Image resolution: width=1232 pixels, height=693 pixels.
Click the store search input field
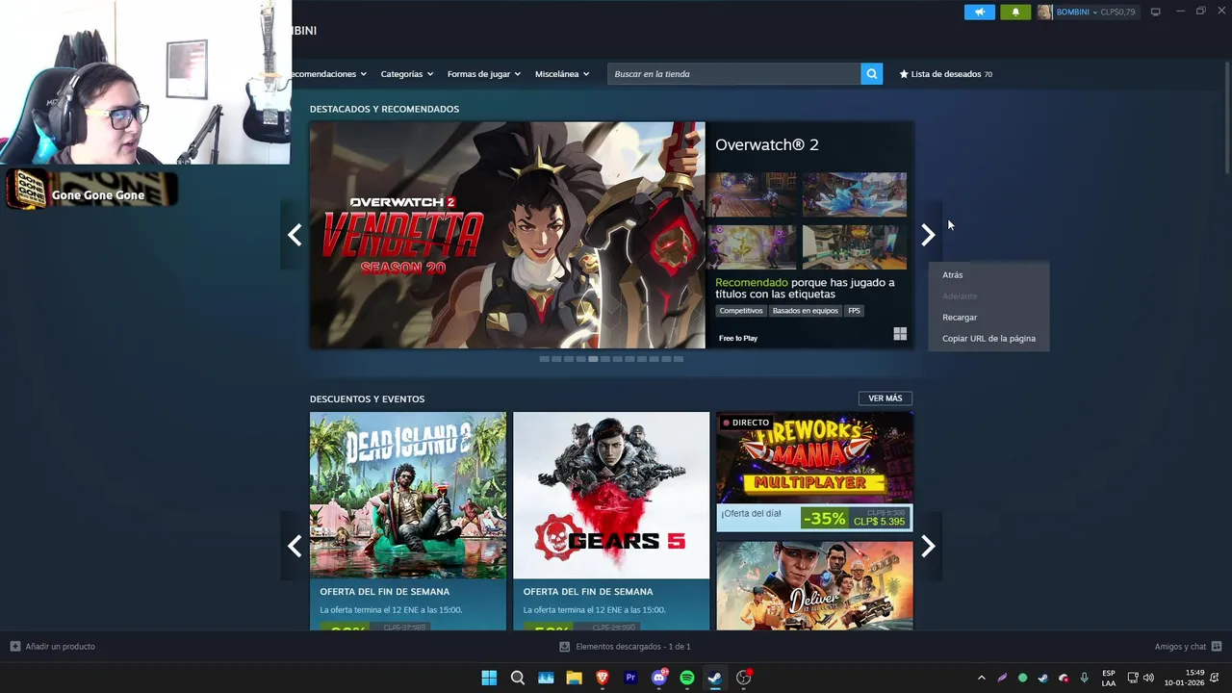tap(734, 74)
